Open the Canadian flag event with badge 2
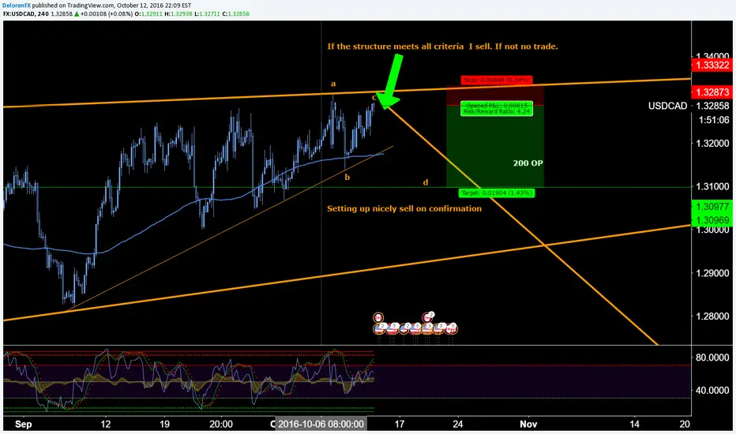This screenshot has width=736, height=434. tap(427, 318)
